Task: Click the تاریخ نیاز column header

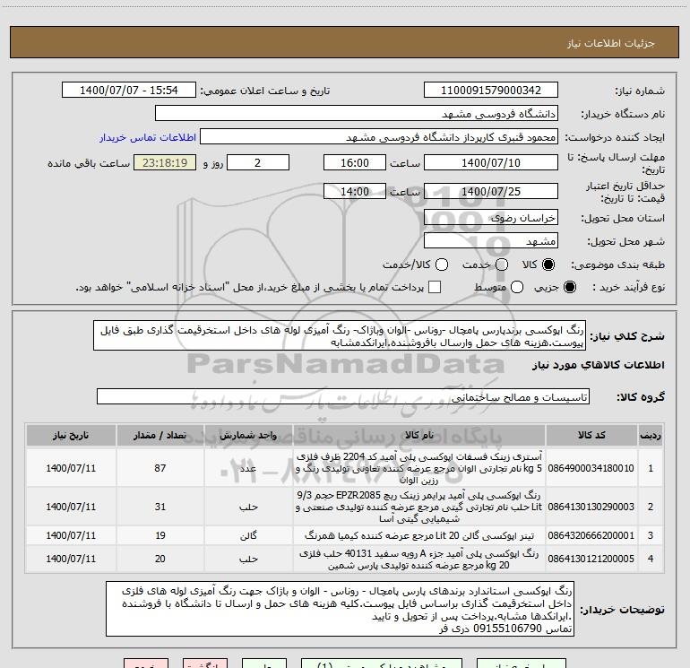Action: 71,436
